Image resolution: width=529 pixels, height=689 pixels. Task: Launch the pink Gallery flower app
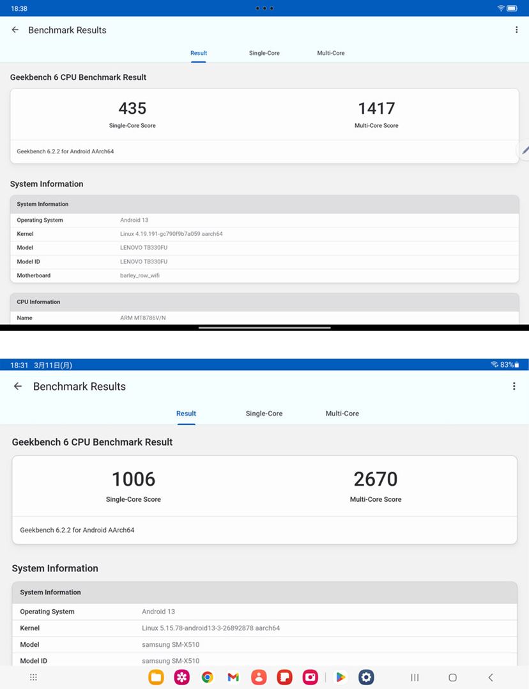(x=182, y=677)
